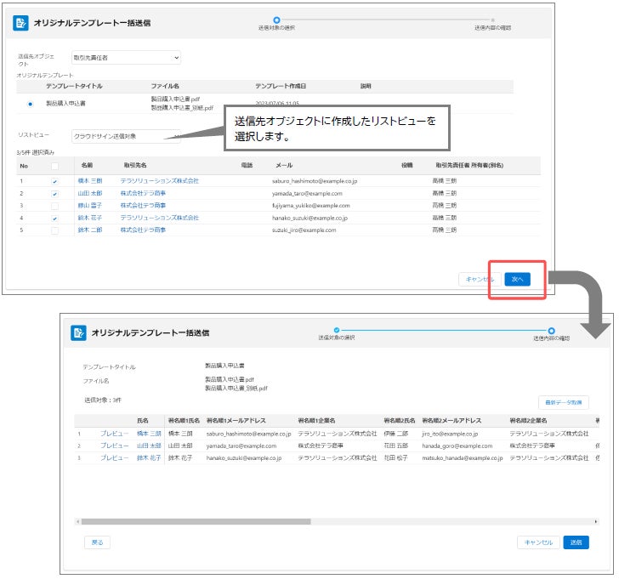Viewport: 619px width, 579px height.
Task: Click the 署名順1メールアドレス column header
Action: 236,420
